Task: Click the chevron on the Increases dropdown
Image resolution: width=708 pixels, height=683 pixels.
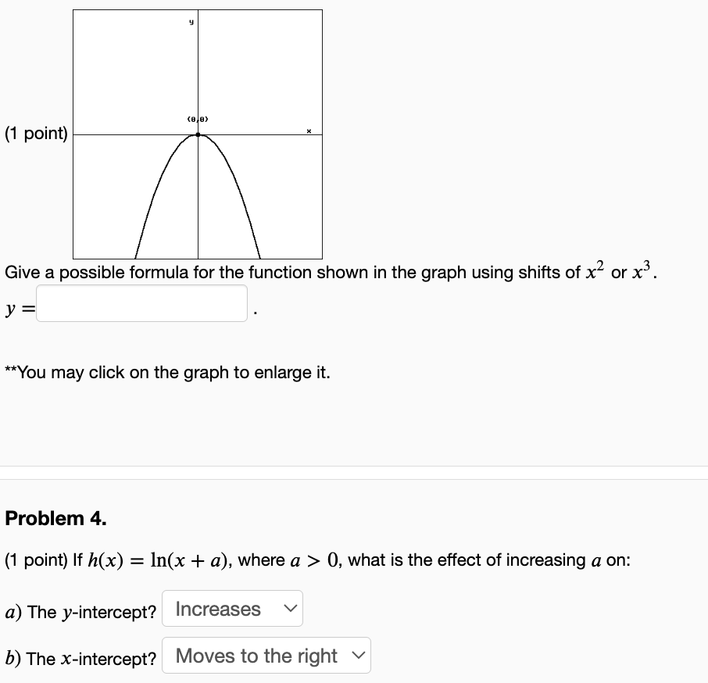Action: pyautogui.click(x=290, y=609)
